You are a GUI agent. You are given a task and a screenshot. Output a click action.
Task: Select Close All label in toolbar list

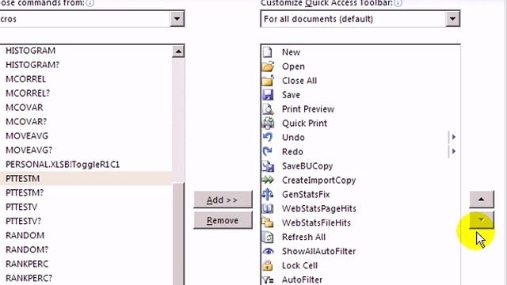tap(299, 81)
